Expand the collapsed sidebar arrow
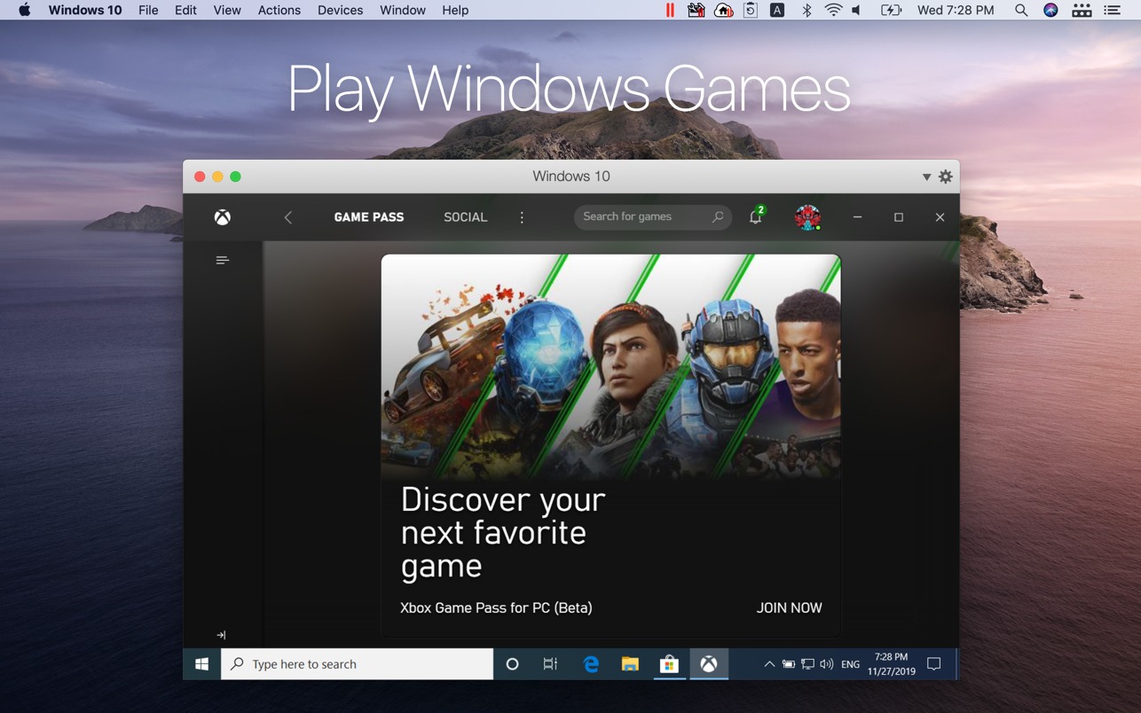Viewport: 1141px width, 713px height. [x=221, y=635]
